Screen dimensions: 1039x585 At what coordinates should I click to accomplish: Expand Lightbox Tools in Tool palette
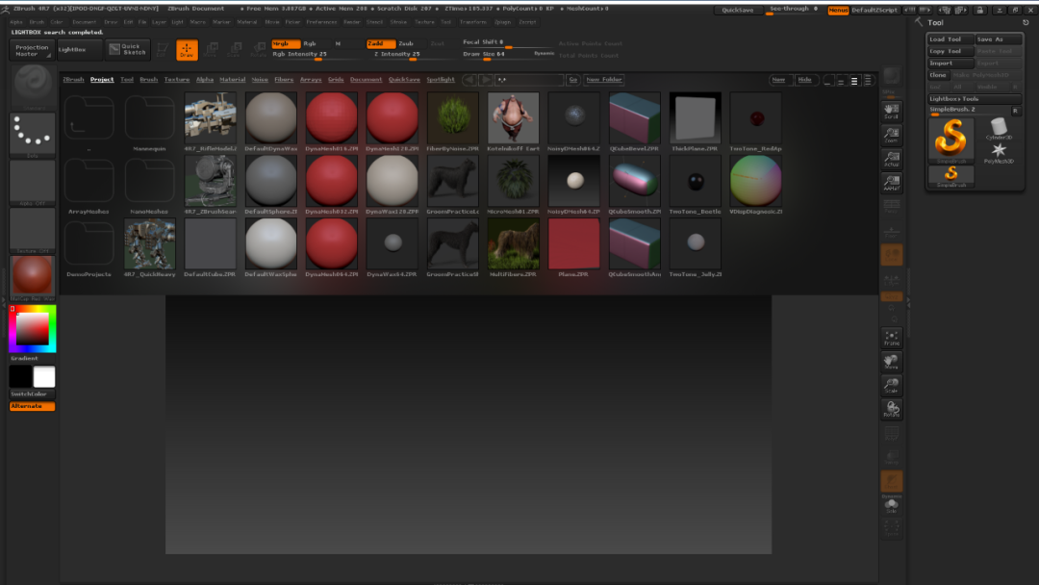(x=973, y=99)
